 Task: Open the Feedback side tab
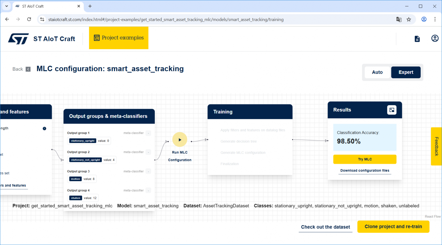[x=436, y=146]
